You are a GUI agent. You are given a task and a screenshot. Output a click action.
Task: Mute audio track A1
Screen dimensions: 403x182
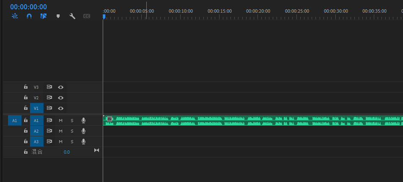tap(60, 120)
